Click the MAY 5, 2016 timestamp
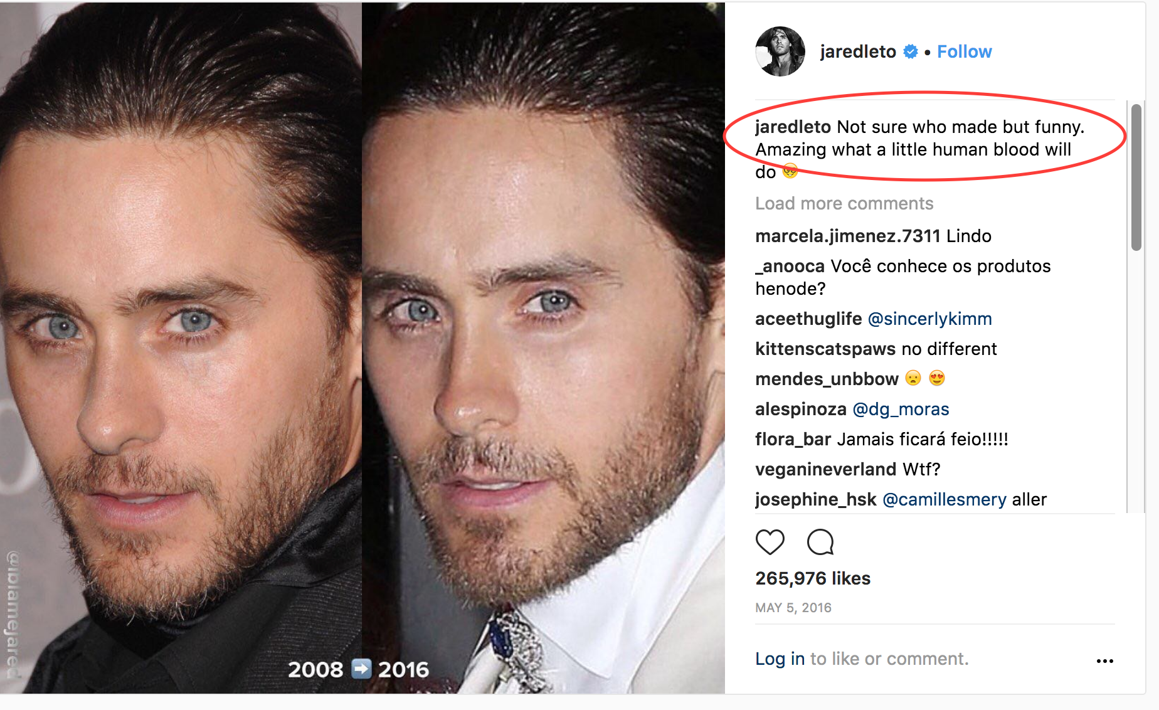Image resolution: width=1159 pixels, height=710 pixels. (793, 608)
